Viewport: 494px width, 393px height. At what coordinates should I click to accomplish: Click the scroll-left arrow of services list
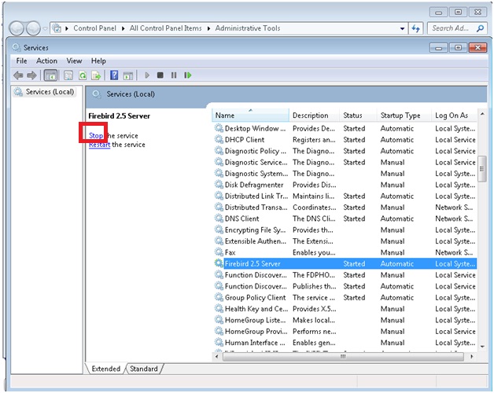(216, 357)
